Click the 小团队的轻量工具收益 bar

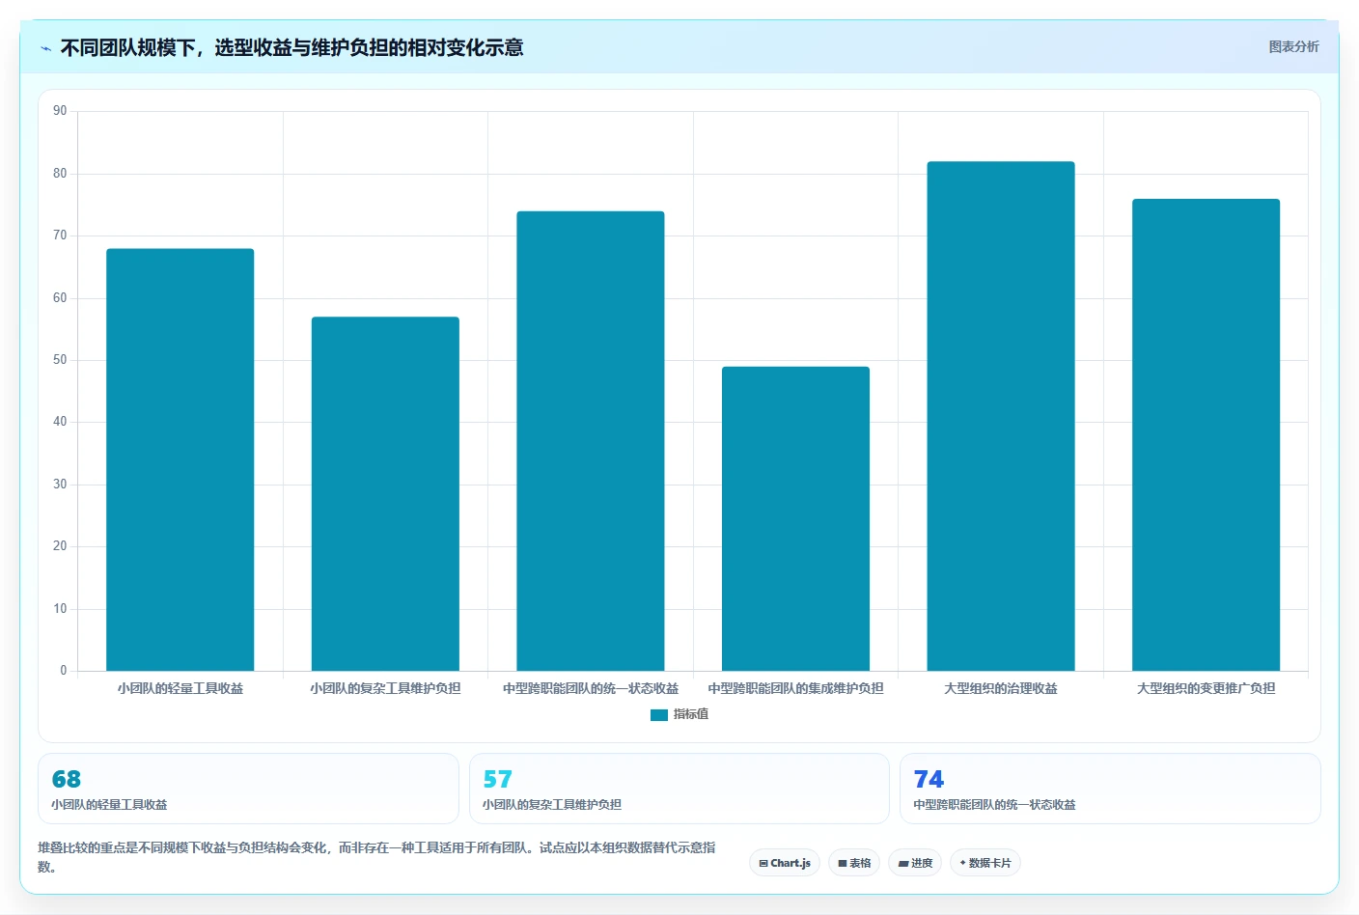[x=180, y=459]
